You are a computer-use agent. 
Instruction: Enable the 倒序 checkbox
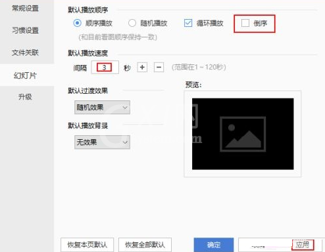(x=245, y=23)
